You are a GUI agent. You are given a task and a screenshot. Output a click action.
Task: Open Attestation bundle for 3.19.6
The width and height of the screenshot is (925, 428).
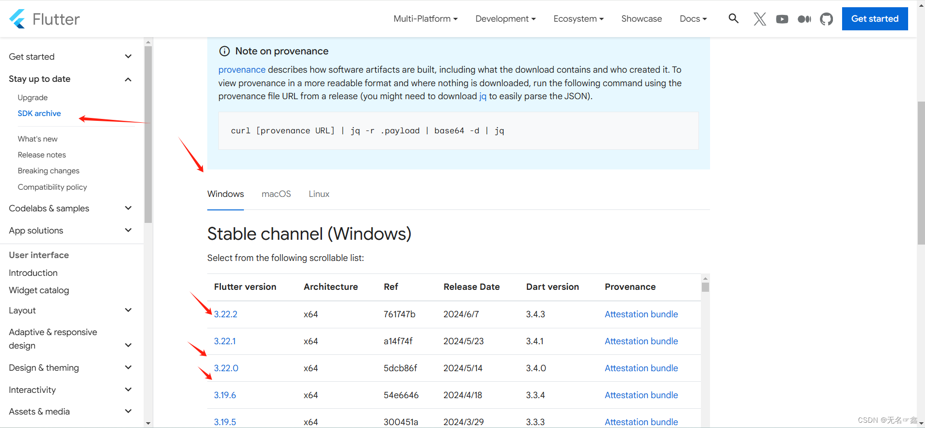click(x=641, y=395)
